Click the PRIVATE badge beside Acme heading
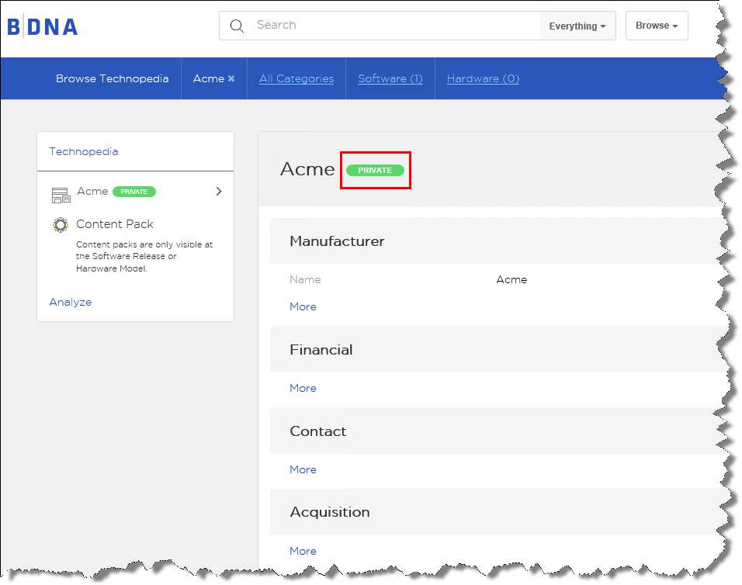This screenshot has height=585, width=742. pyautogui.click(x=375, y=170)
